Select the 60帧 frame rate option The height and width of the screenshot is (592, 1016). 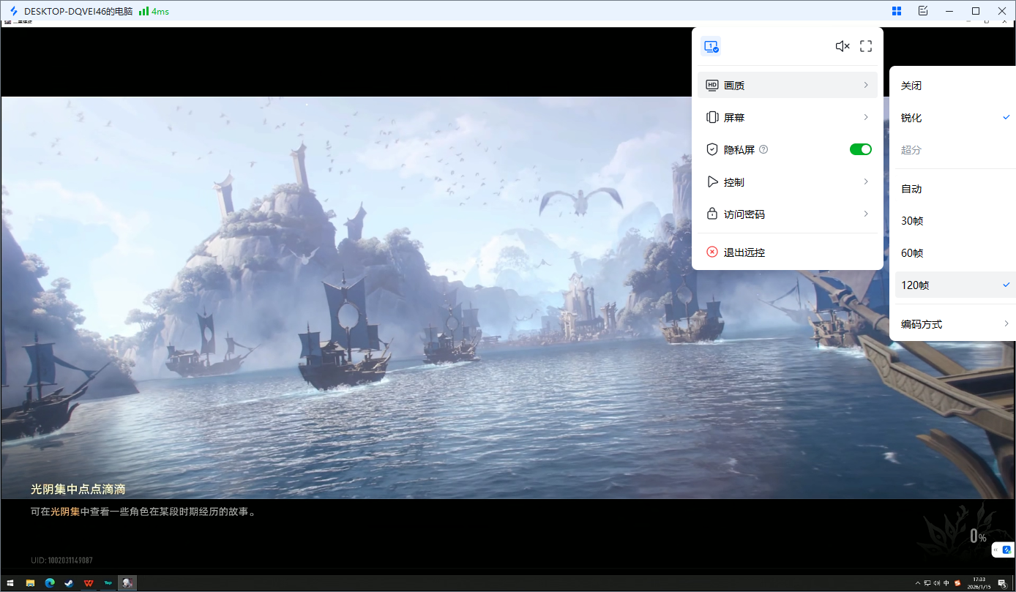[912, 253]
